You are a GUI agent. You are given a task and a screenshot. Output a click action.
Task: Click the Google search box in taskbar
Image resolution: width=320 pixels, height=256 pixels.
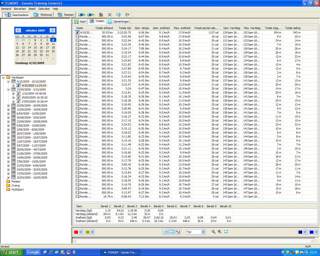click(x=33, y=252)
